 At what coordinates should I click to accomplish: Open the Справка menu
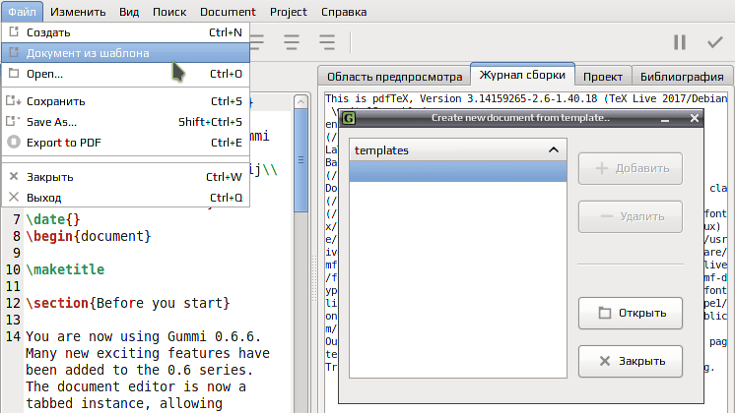pos(344,12)
